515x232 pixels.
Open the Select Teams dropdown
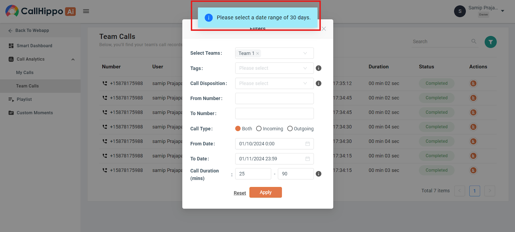275,53
